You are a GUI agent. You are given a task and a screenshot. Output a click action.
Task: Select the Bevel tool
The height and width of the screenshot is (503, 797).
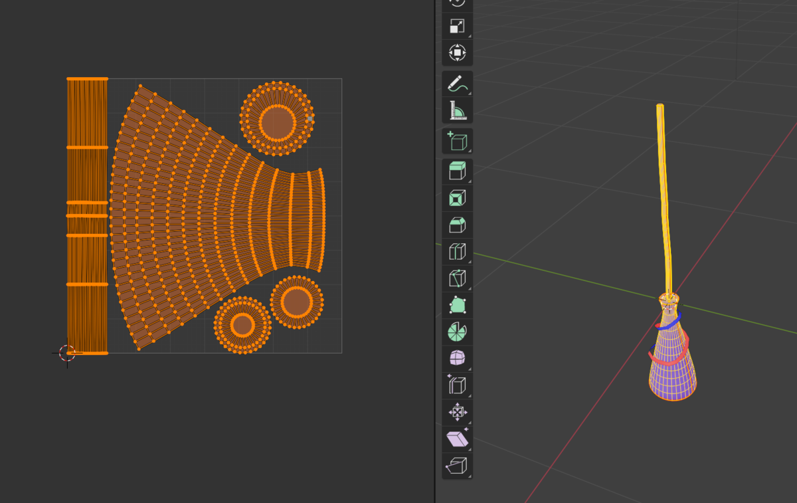coord(456,225)
